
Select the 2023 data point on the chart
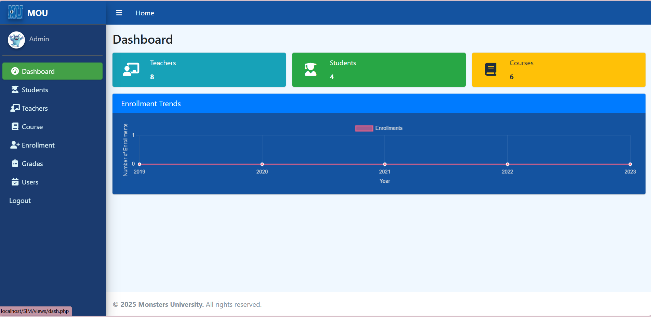630,164
